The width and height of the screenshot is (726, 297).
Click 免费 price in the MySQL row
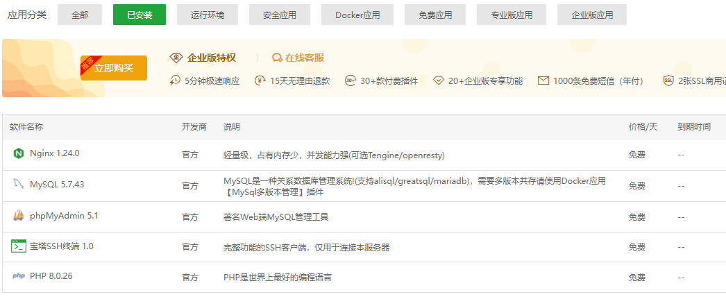(636, 186)
